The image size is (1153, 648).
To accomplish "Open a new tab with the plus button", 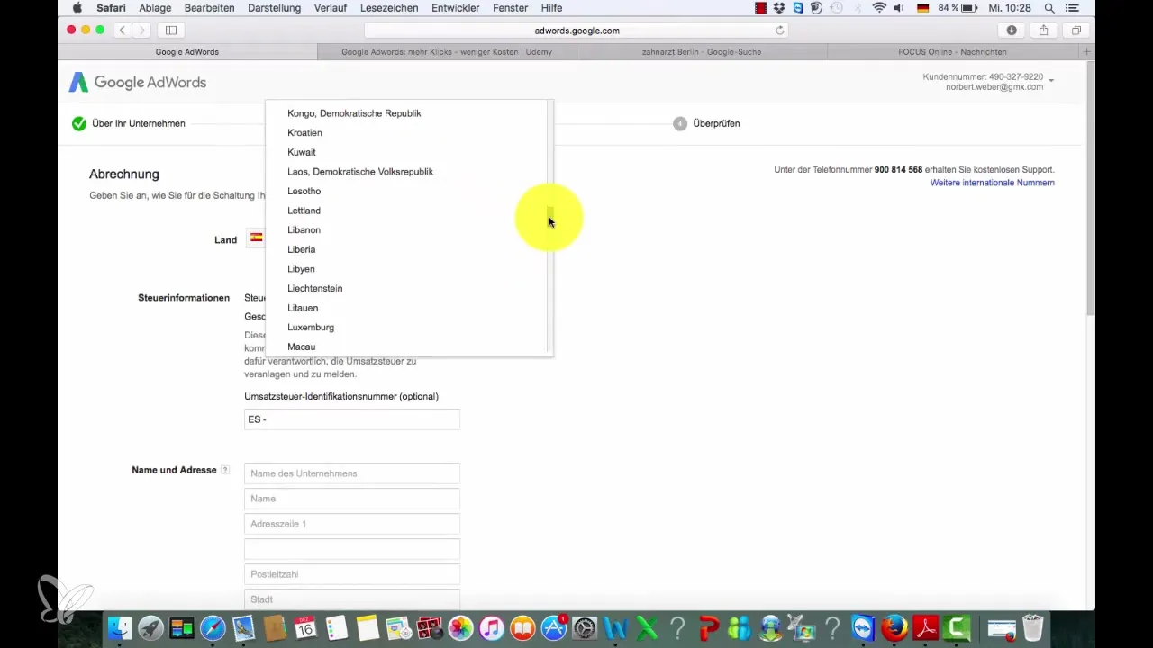I will [x=1087, y=52].
